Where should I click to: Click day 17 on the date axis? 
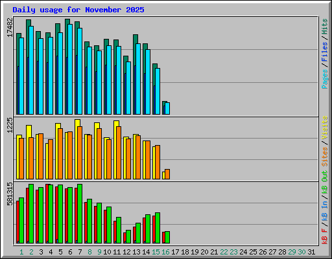(175, 252)
